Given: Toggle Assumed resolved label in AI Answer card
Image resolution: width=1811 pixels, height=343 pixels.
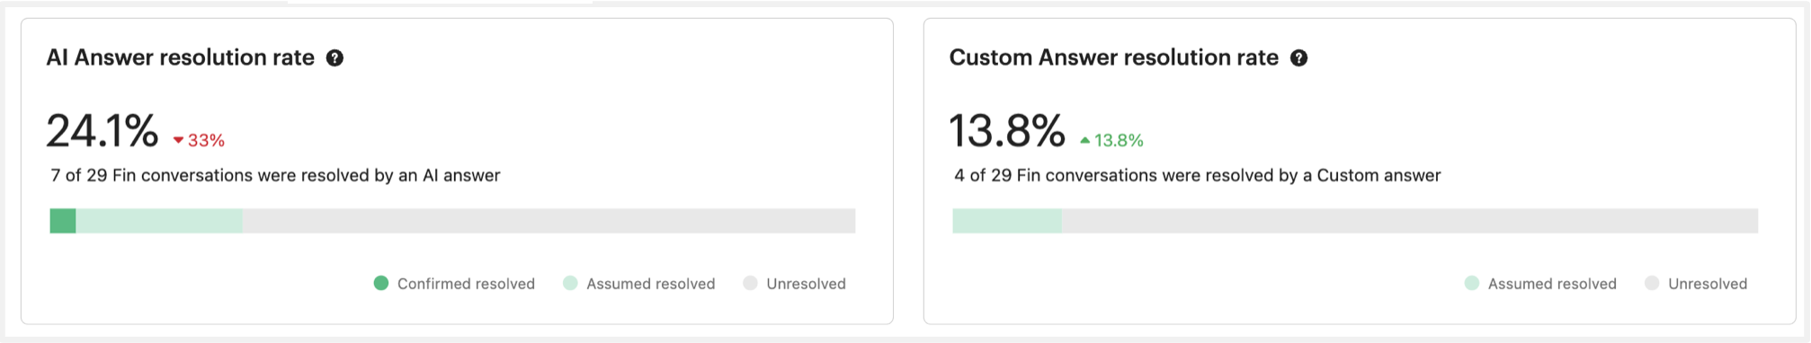Looking at the screenshot, I should click(651, 284).
